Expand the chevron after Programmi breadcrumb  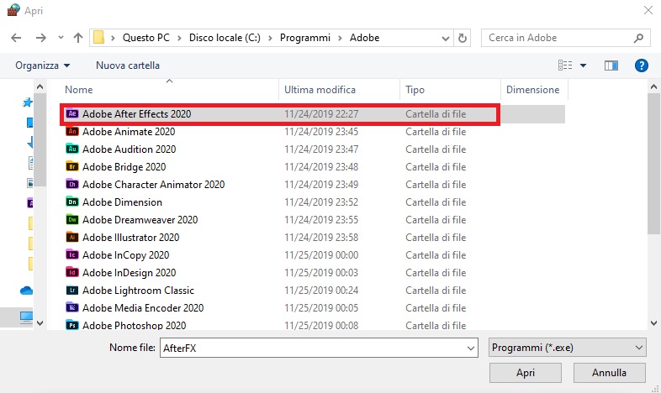pos(340,38)
